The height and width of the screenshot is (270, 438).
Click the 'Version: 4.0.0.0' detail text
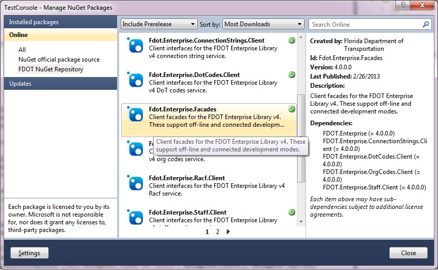[x=331, y=67]
